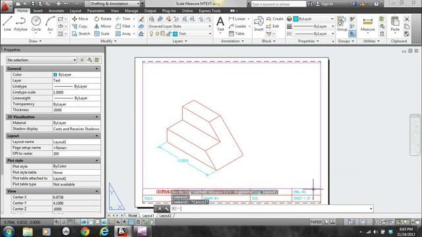The height and width of the screenshot is (237, 422).
Task: Collapse the General properties section
Action: (97, 68)
